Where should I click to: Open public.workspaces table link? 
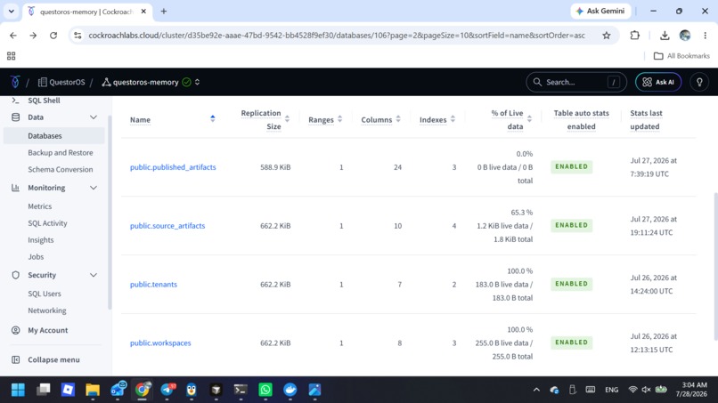[x=160, y=343]
